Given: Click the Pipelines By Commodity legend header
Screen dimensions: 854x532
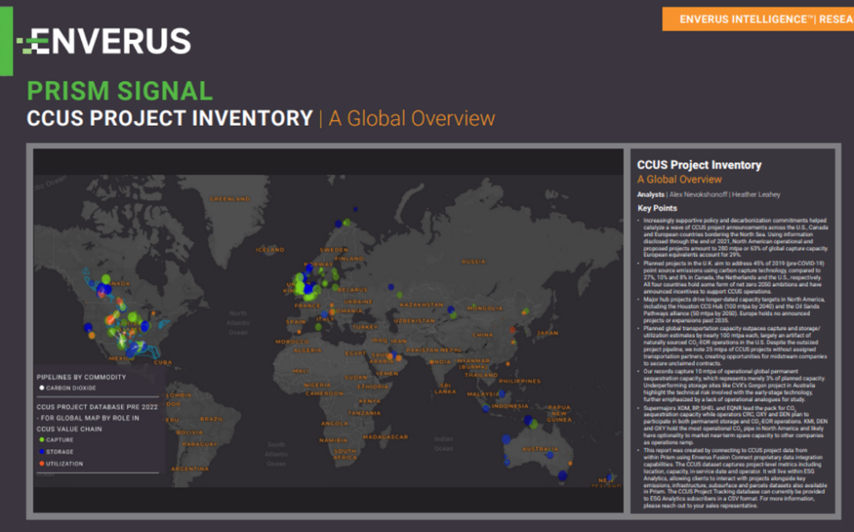Looking at the screenshot, I should [83, 376].
